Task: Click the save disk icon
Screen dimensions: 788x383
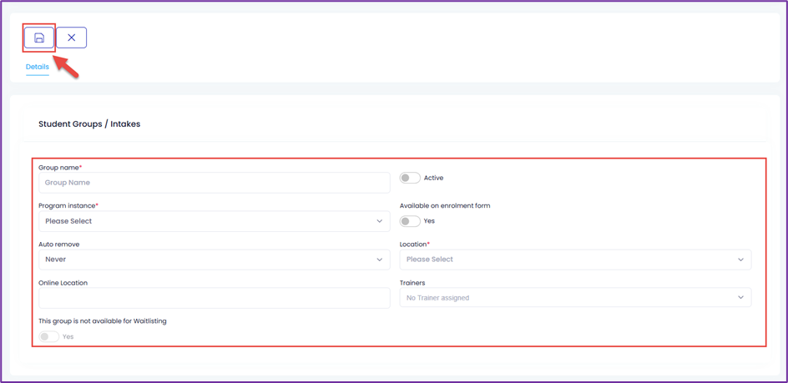Action: 39,38
